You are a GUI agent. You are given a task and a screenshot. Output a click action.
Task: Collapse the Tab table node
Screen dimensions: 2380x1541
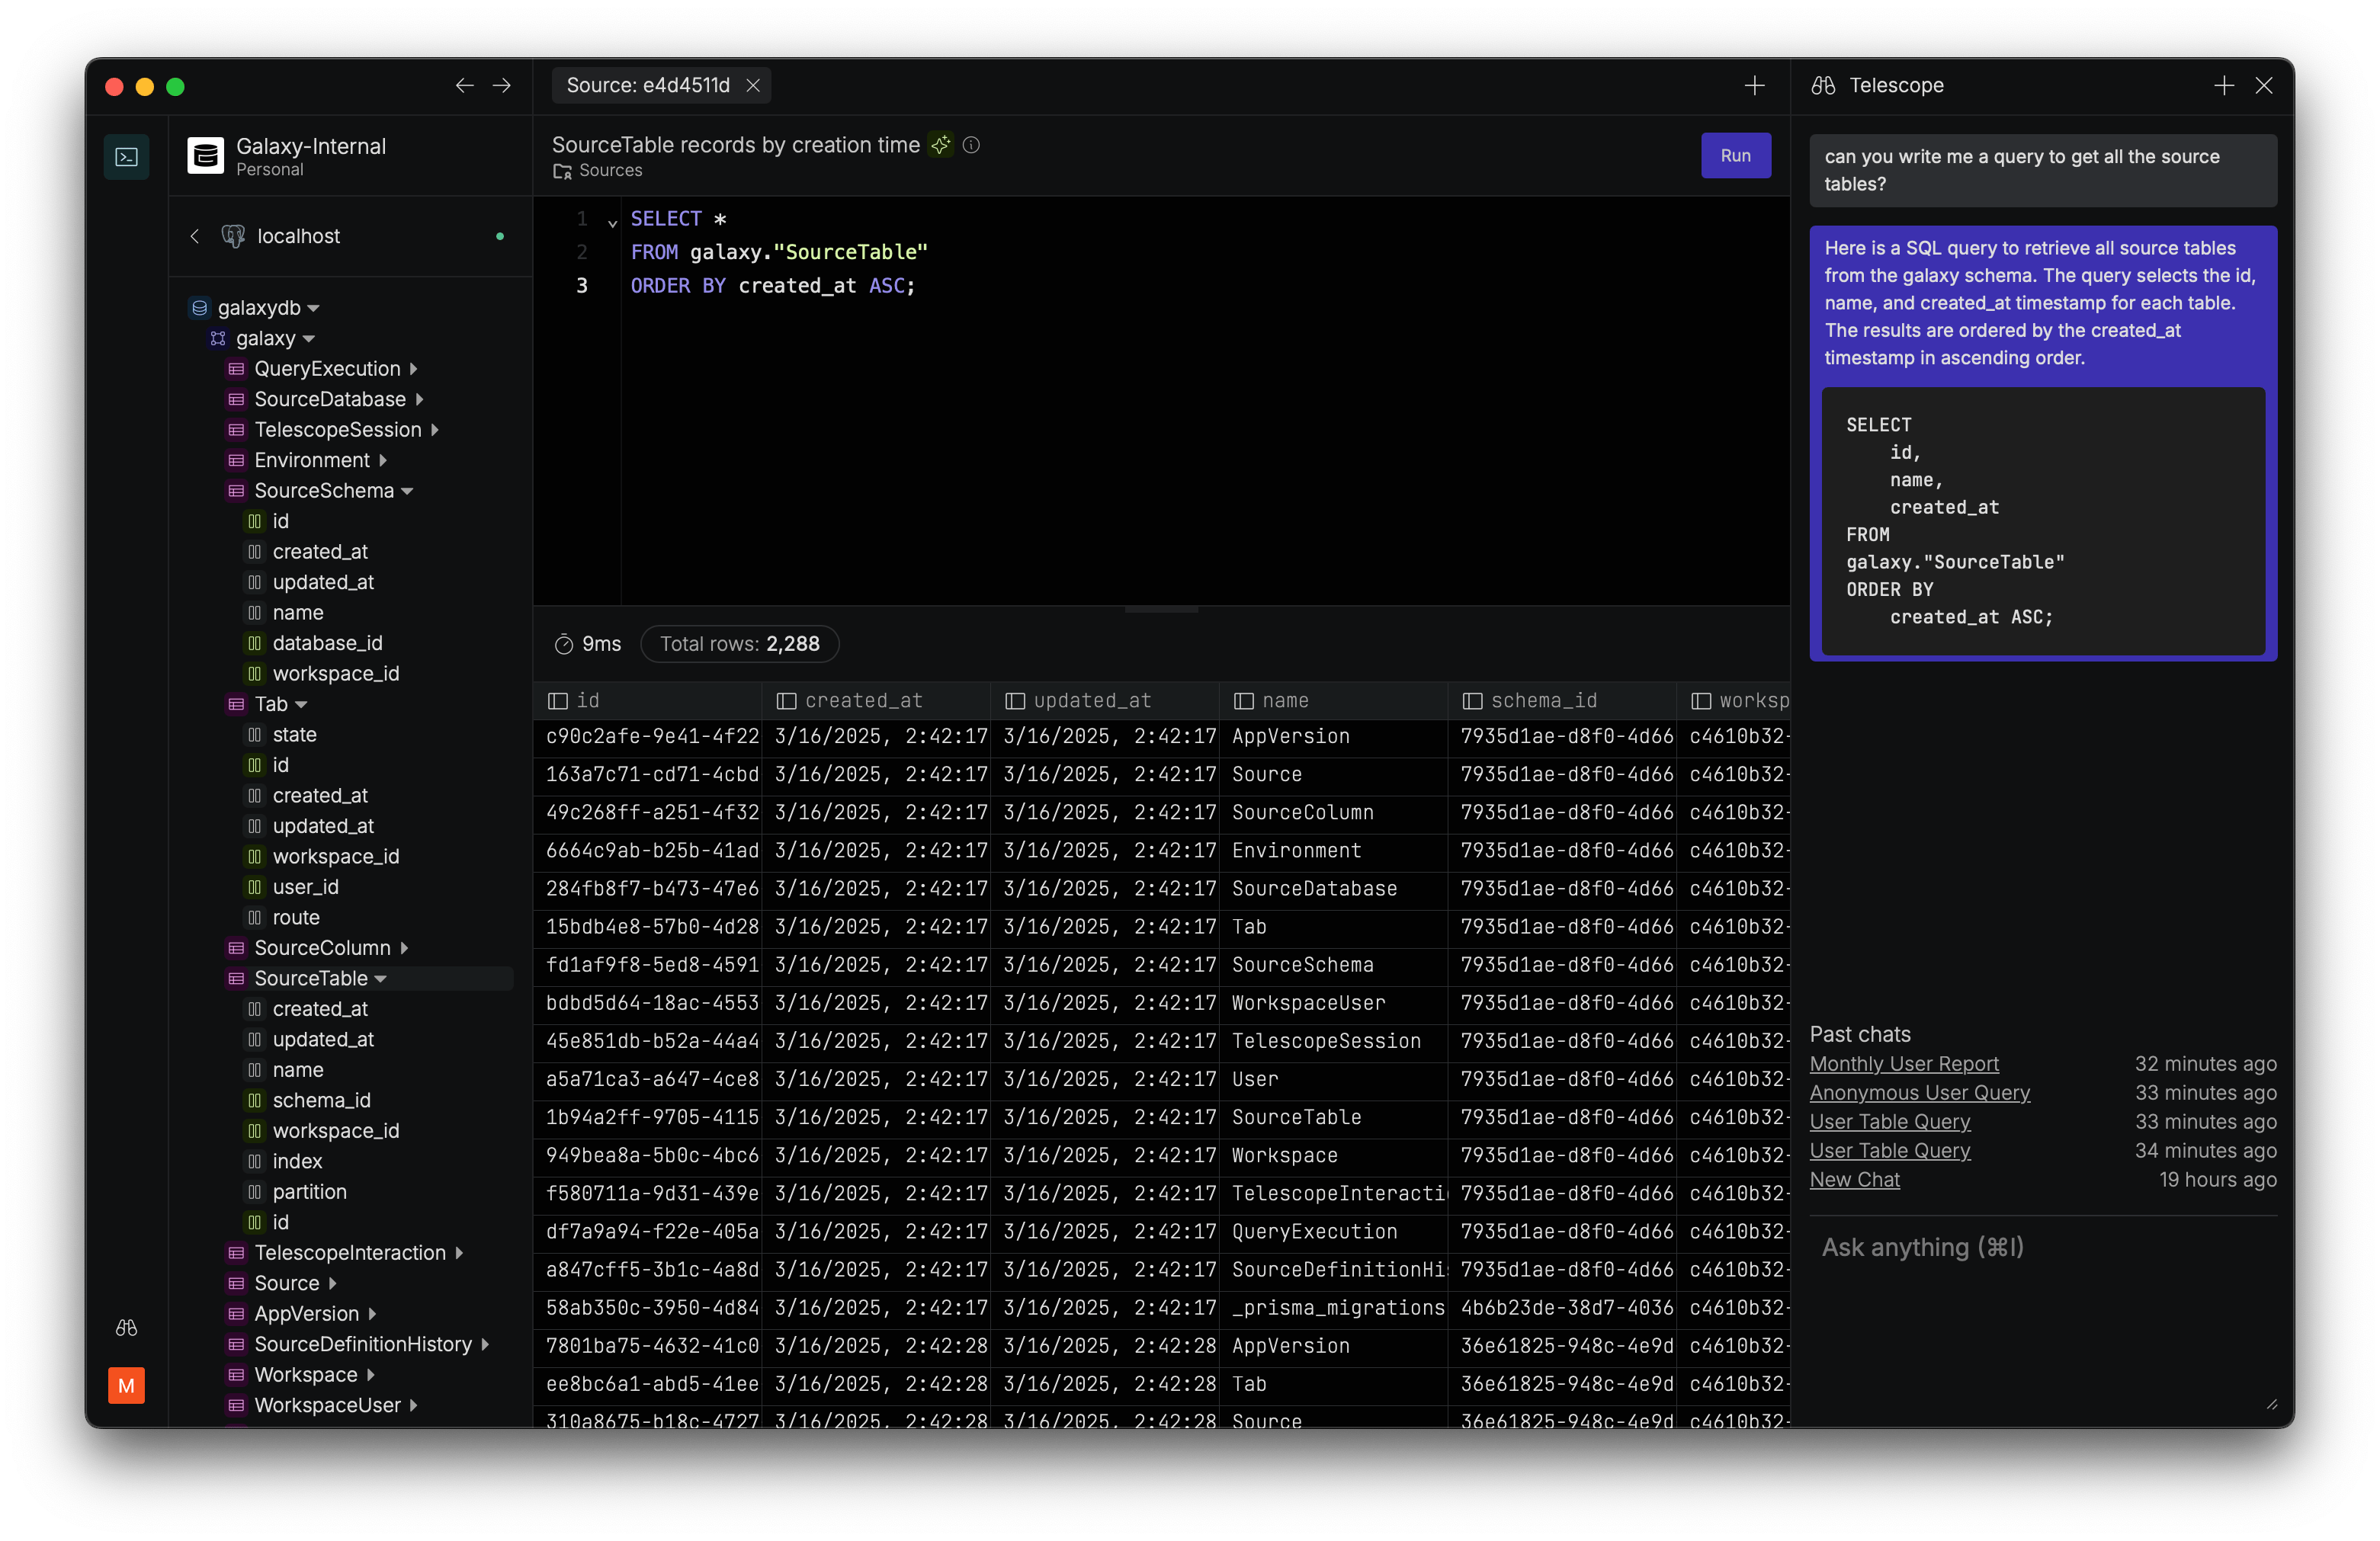coord(301,705)
